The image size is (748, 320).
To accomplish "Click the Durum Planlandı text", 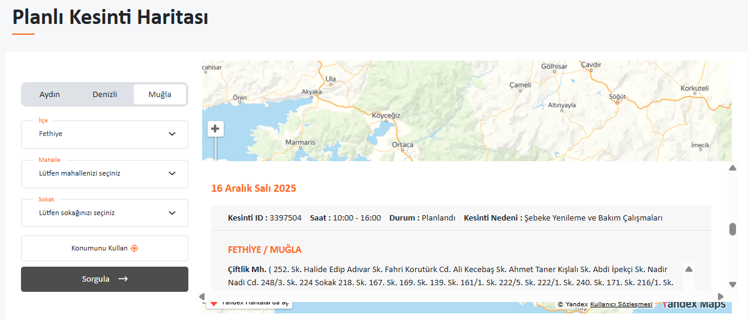I will tap(422, 218).
